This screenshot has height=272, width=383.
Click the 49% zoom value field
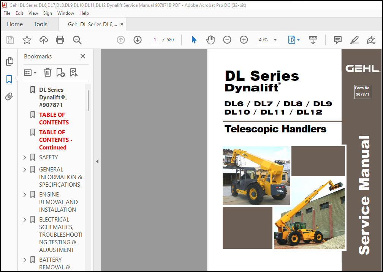click(x=263, y=40)
